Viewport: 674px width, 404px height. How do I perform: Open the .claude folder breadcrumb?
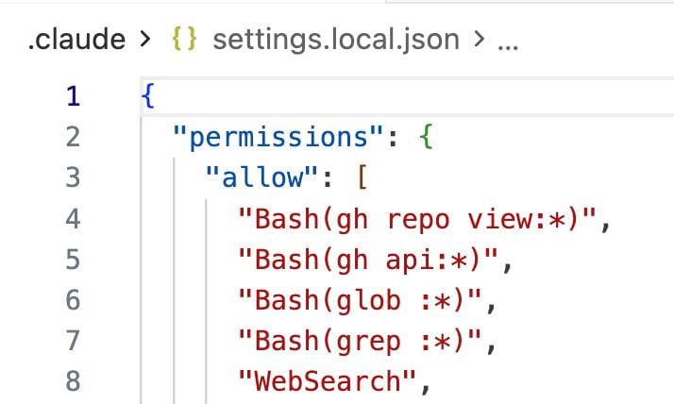[76, 40]
